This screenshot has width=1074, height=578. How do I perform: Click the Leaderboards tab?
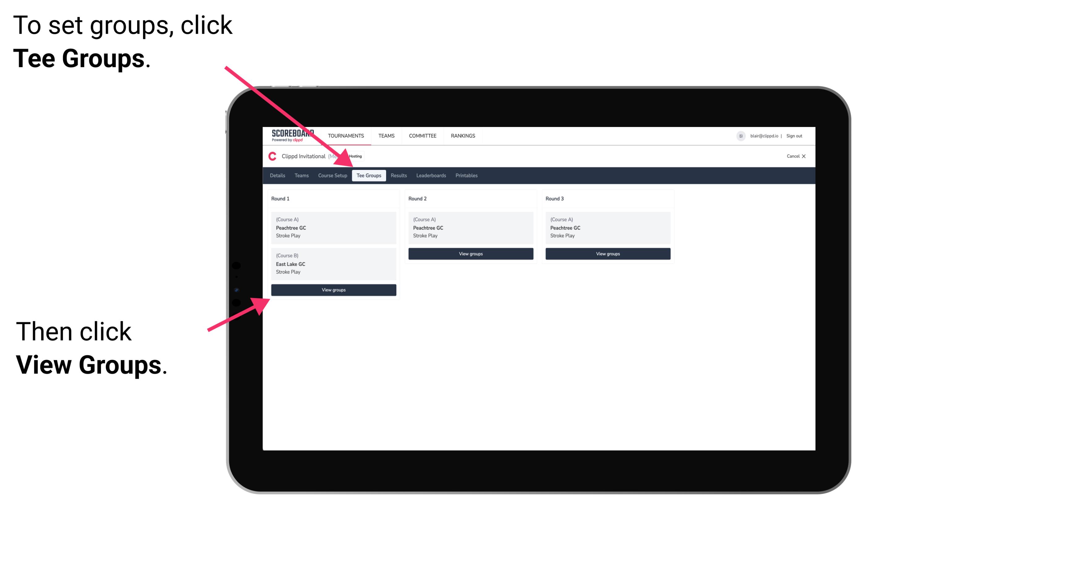[430, 175]
